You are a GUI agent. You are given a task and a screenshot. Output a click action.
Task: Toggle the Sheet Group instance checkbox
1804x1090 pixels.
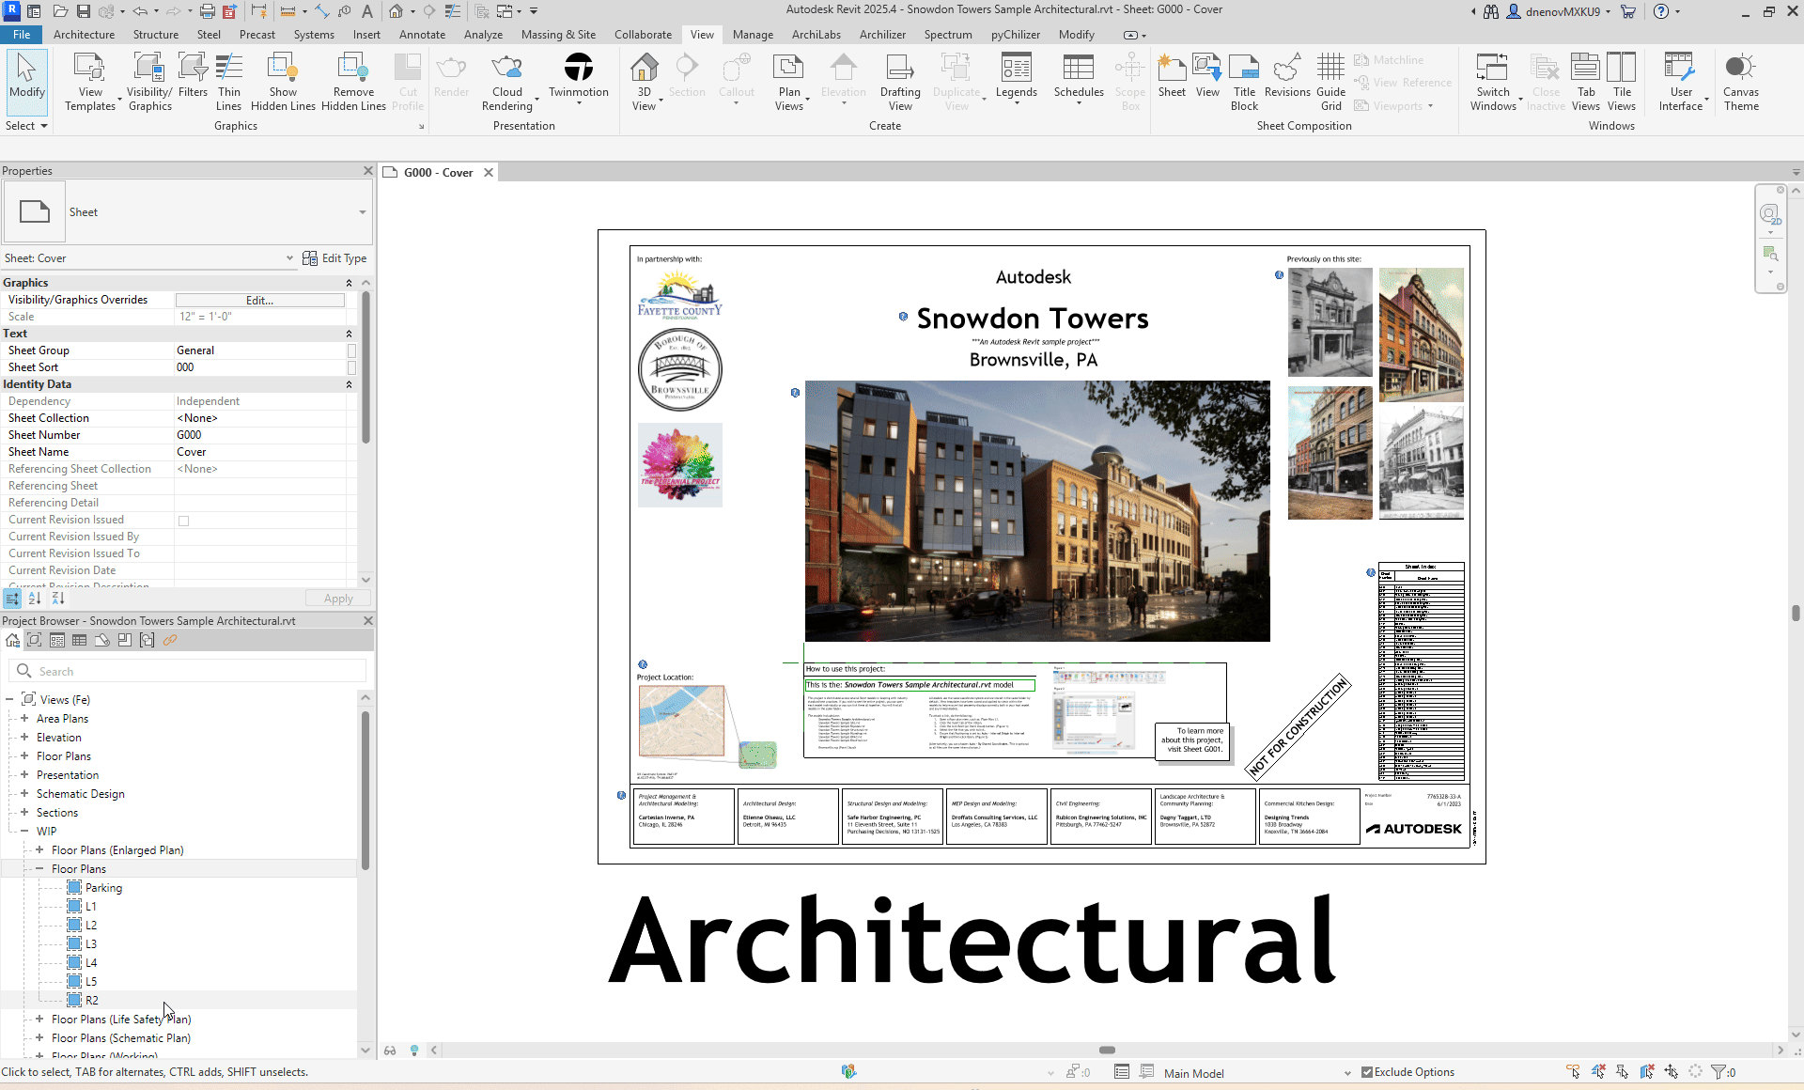351,350
